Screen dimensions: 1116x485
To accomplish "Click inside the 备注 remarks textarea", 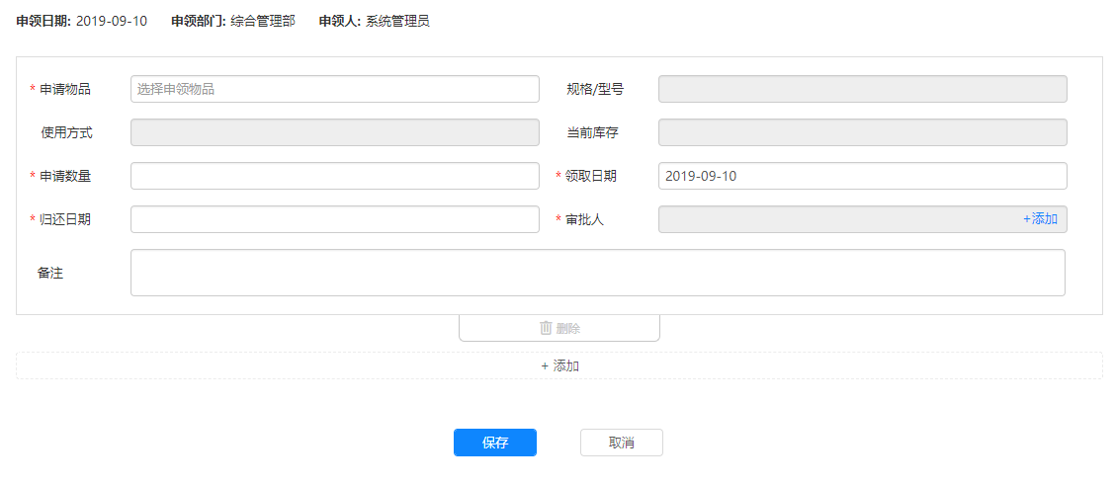I will [x=597, y=273].
